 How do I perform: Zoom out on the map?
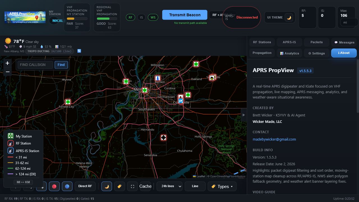(x=8, y=72)
